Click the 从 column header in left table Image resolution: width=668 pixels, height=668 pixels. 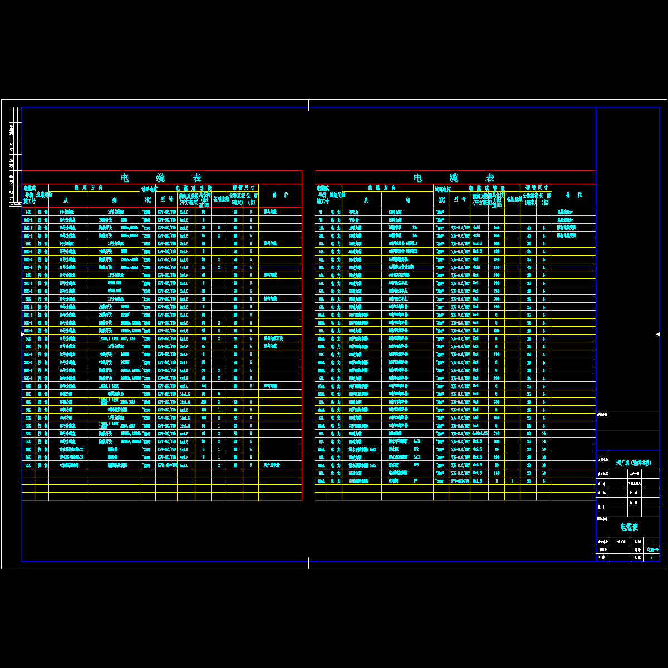(x=65, y=199)
